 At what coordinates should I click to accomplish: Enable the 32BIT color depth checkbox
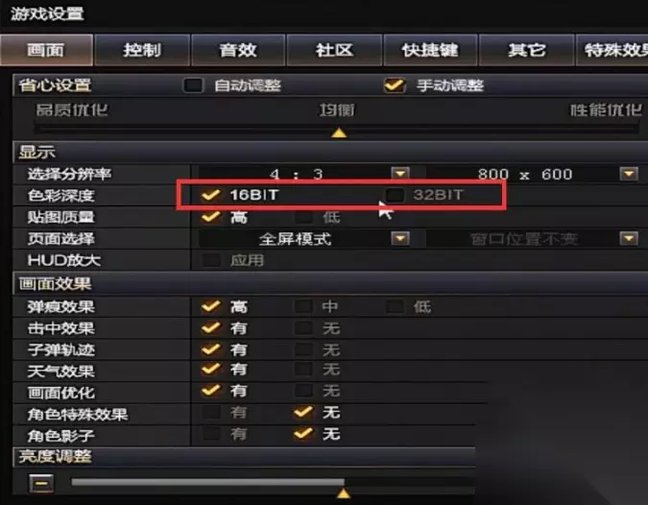[x=395, y=195]
